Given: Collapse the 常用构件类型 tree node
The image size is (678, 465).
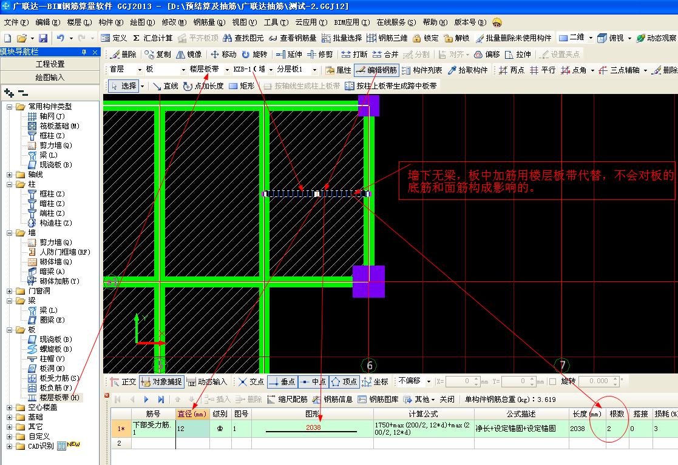Looking at the screenshot, I should point(10,107).
